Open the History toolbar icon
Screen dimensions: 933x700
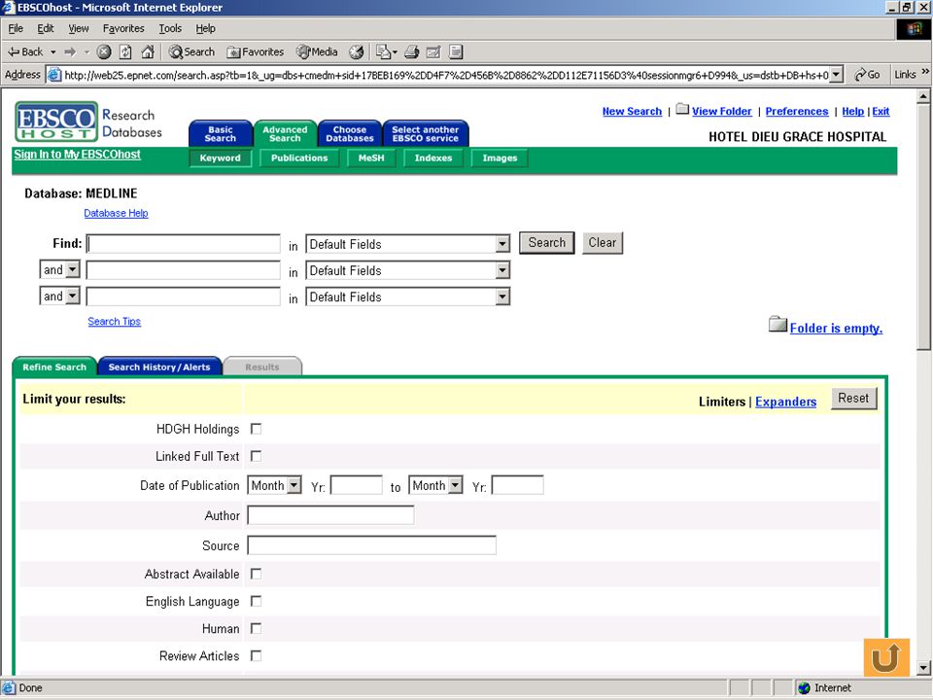coord(356,52)
